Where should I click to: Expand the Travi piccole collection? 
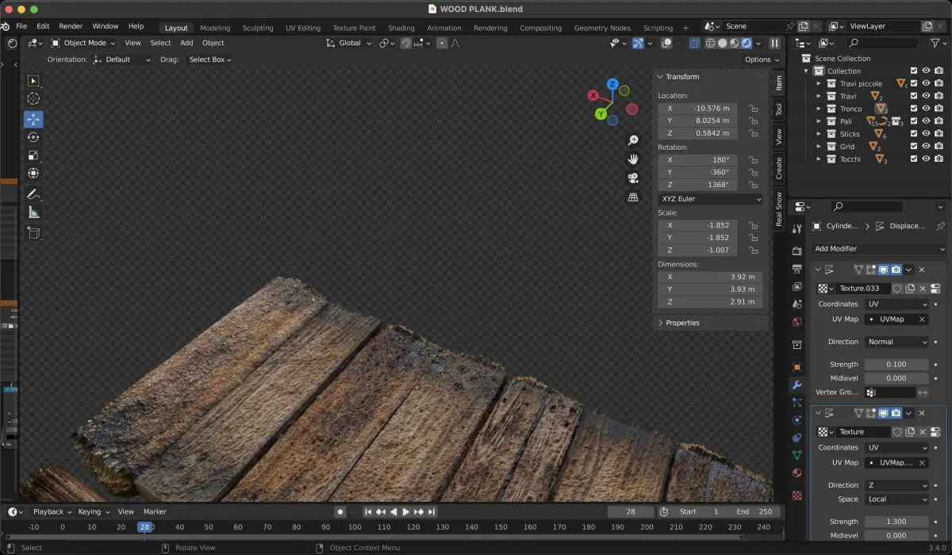click(x=820, y=83)
